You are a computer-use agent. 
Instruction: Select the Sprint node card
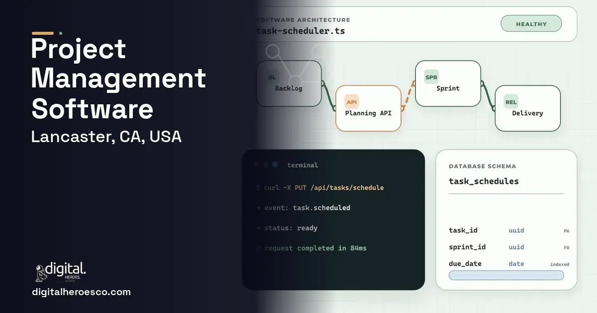tap(448, 83)
